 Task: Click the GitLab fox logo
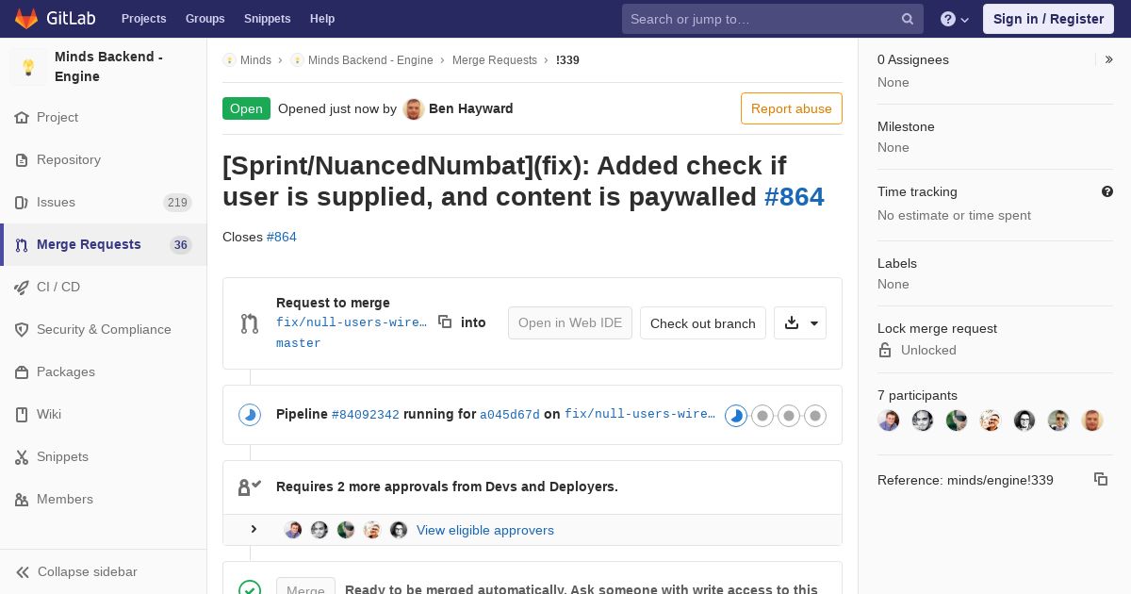26,18
